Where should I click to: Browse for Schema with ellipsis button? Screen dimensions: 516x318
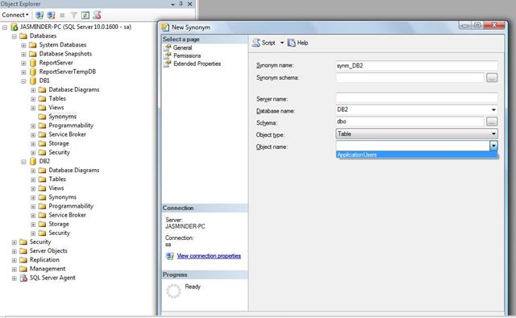(492, 122)
